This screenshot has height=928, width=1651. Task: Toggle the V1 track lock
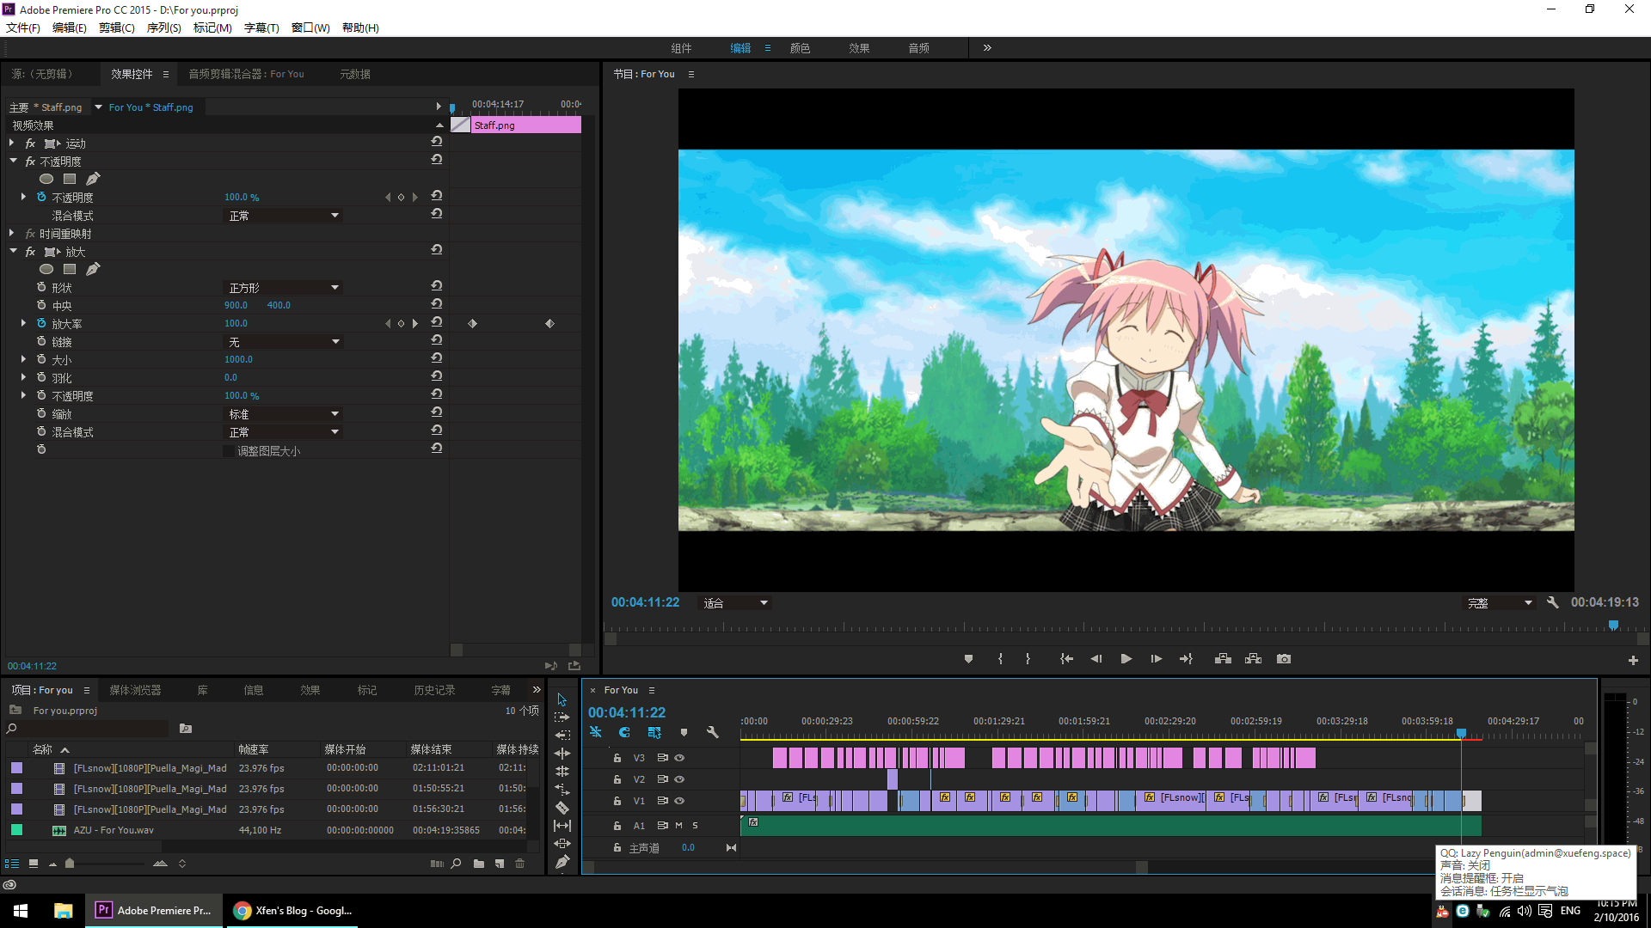pos(617,801)
